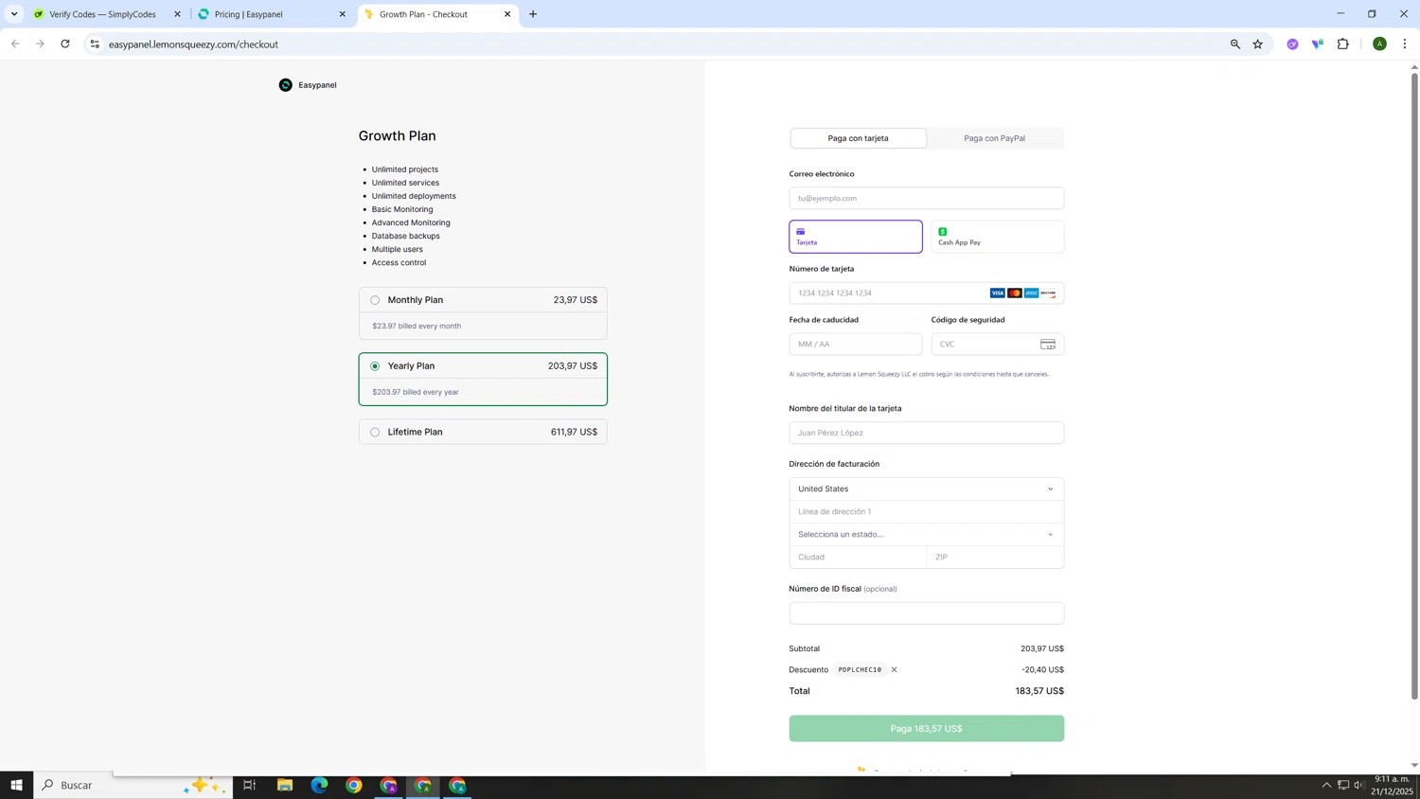Open File Explorer from the taskbar

tap(285, 785)
